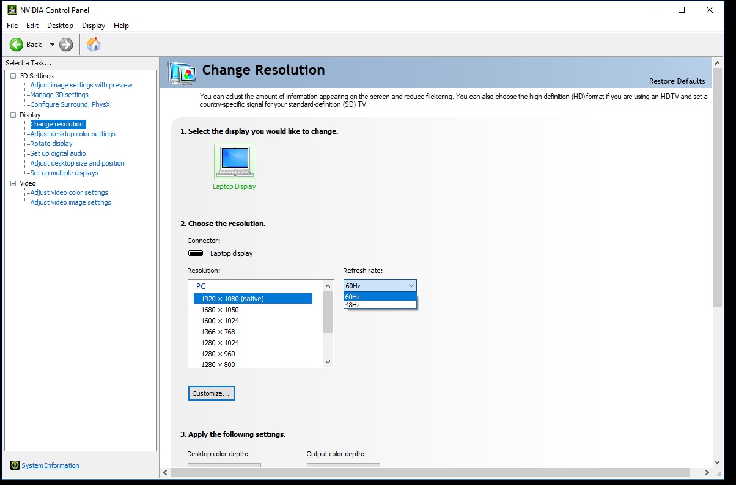Screen dimensions: 736x485
Task: Click horizontal scrollbar right arrow
Action: coord(707,473)
